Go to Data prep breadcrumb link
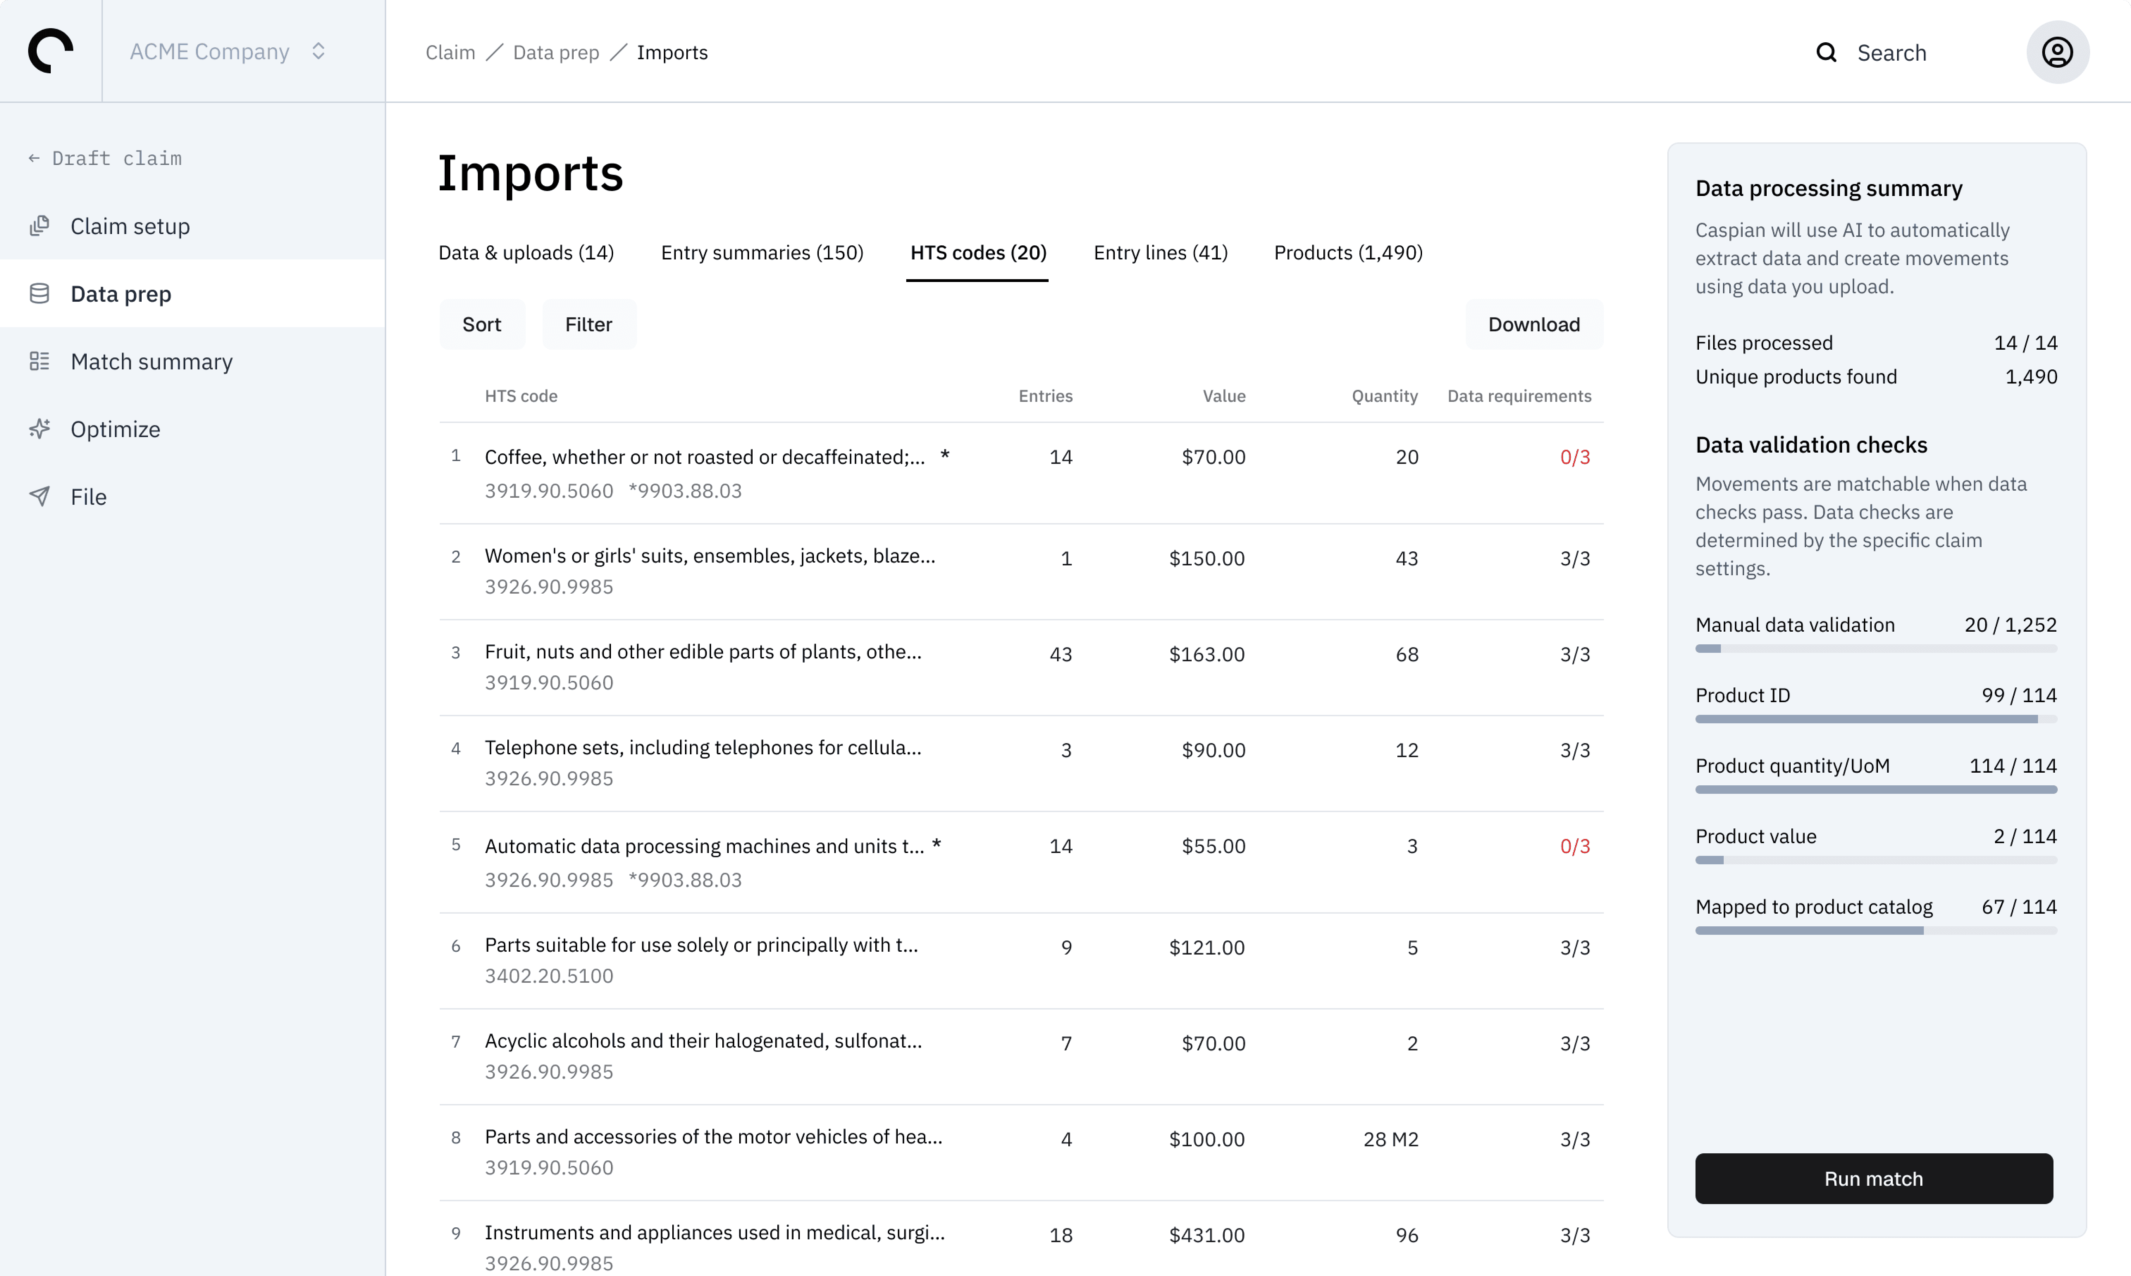 pyautogui.click(x=556, y=53)
